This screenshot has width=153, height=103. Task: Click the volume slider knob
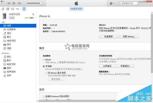41,3
